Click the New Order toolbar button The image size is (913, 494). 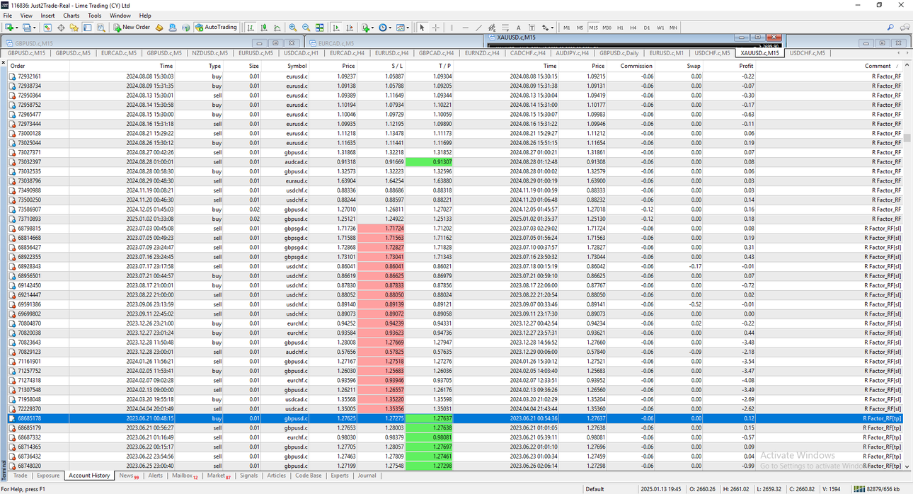pyautogui.click(x=132, y=28)
